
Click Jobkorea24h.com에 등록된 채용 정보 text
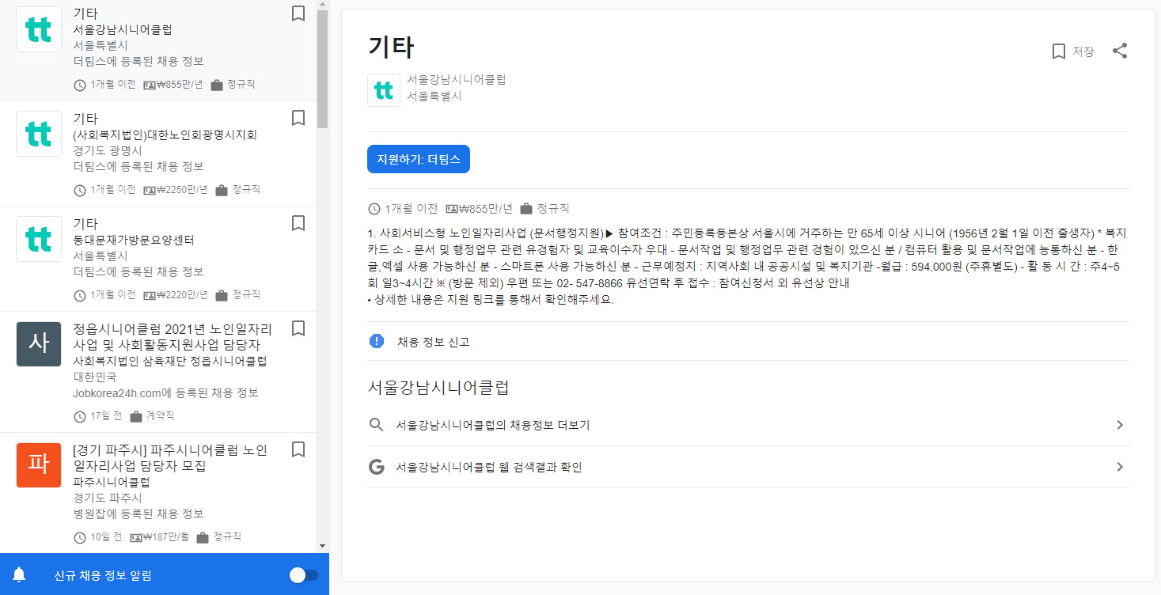point(165,392)
